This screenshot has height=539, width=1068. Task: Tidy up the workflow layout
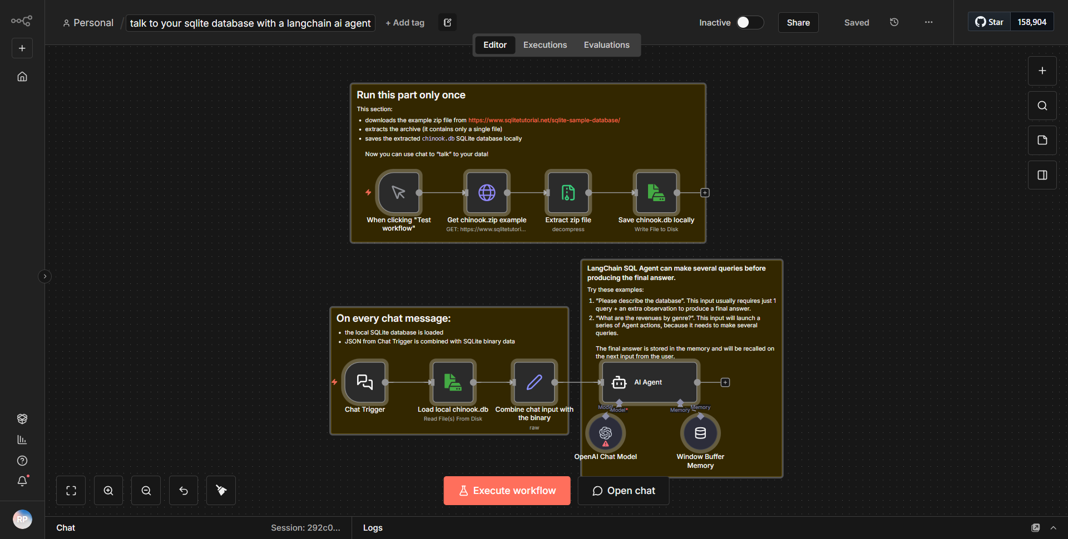point(220,490)
